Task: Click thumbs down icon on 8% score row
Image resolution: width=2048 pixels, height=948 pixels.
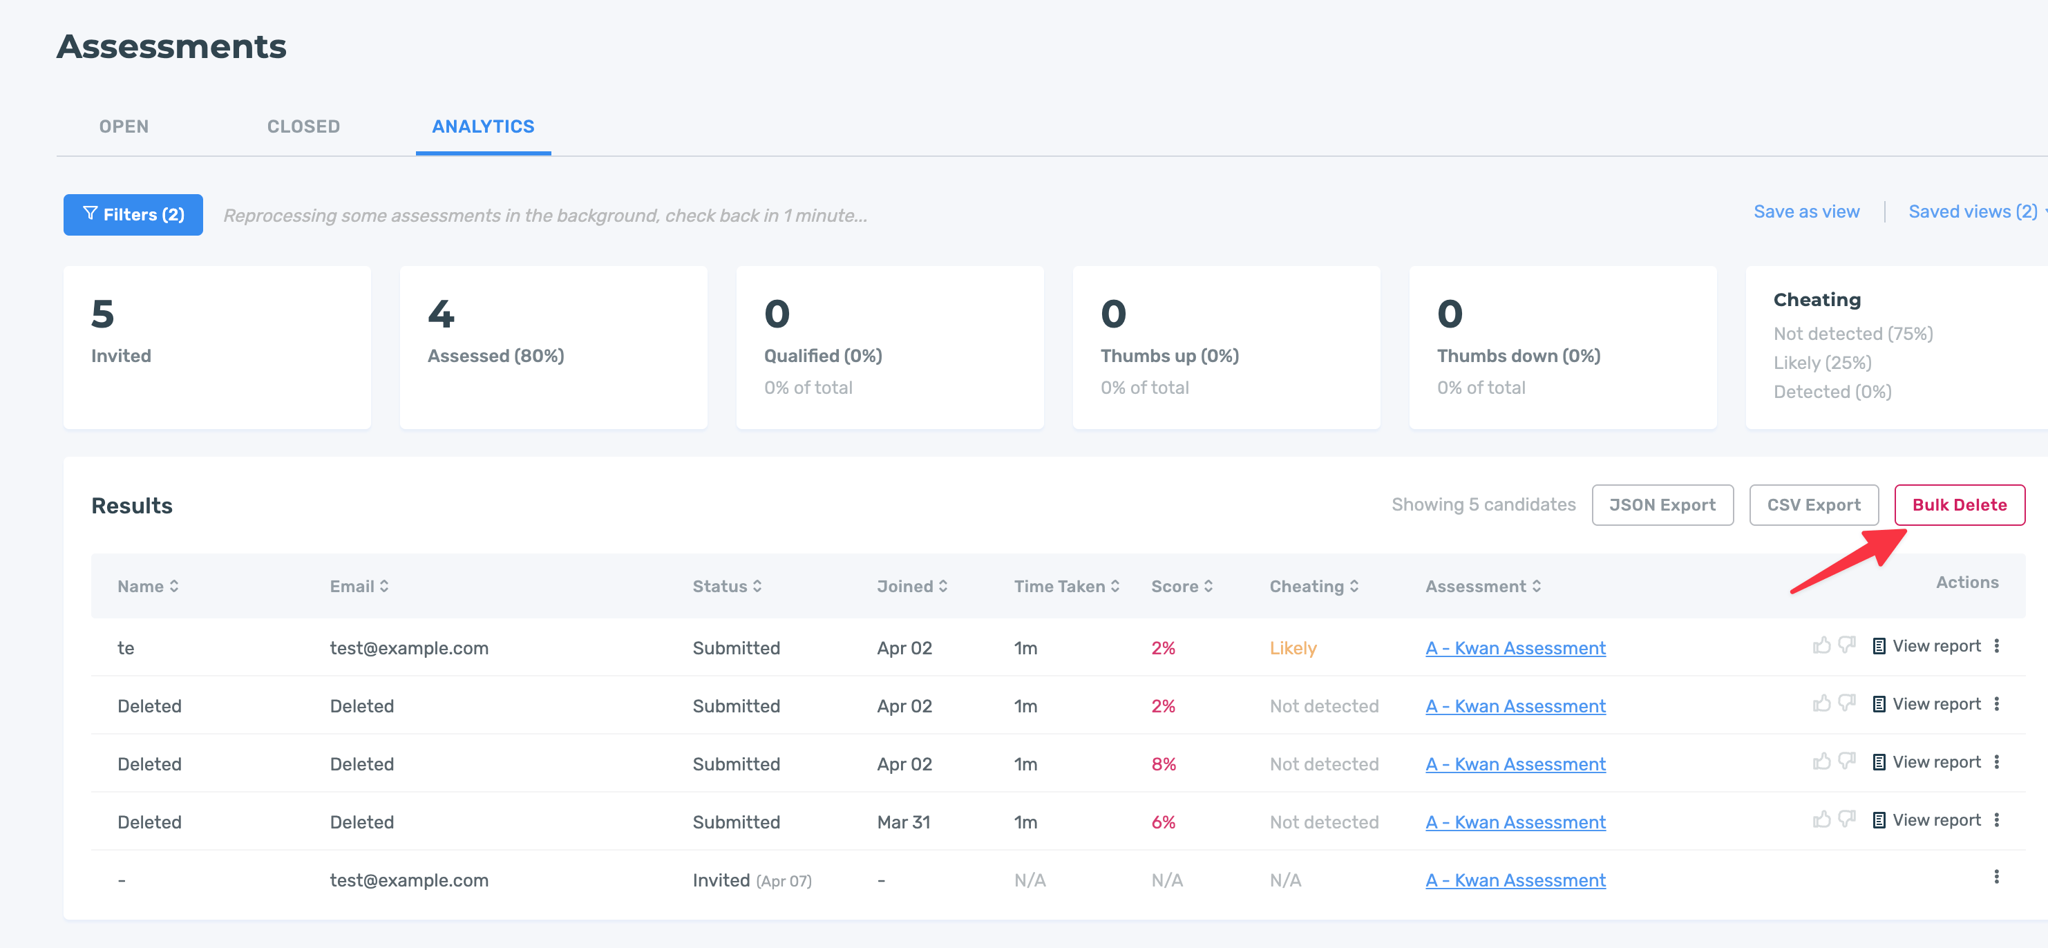Action: 1847,761
